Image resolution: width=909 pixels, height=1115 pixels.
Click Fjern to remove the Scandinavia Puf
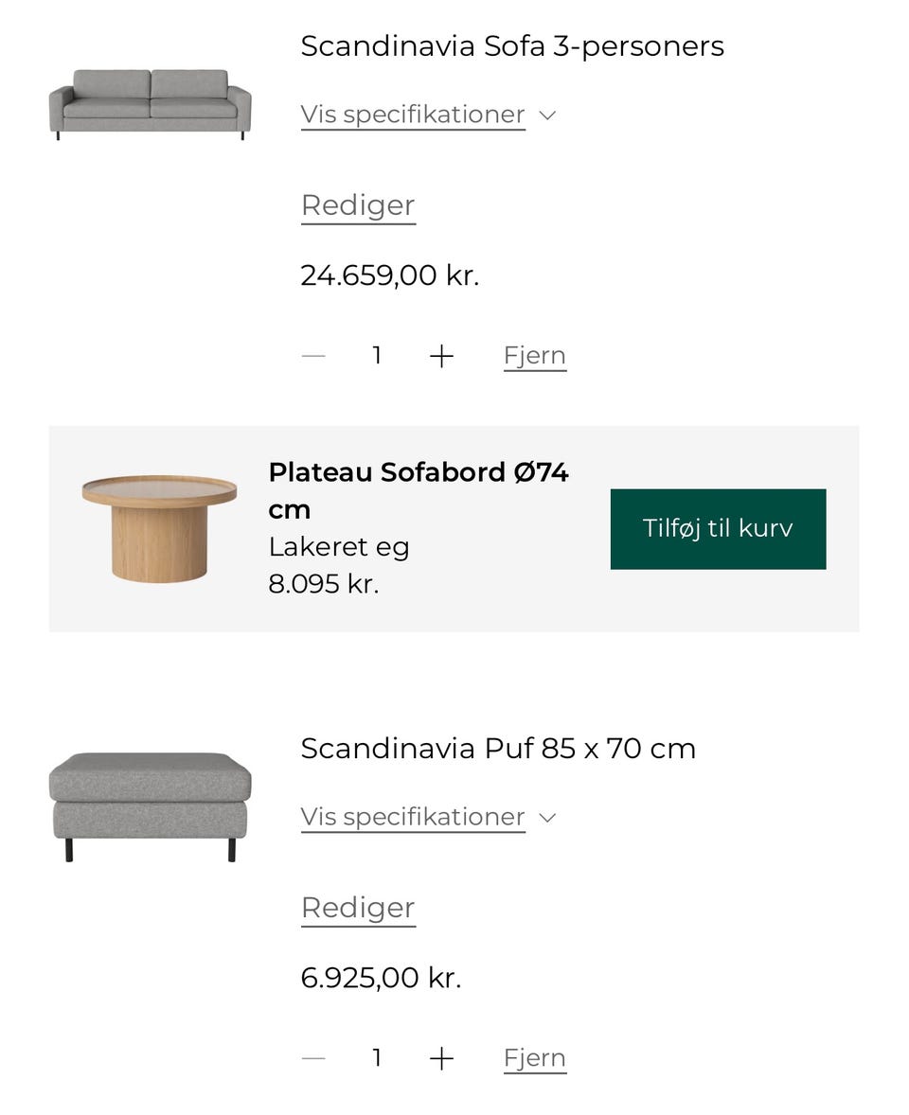coord(534,1057)
